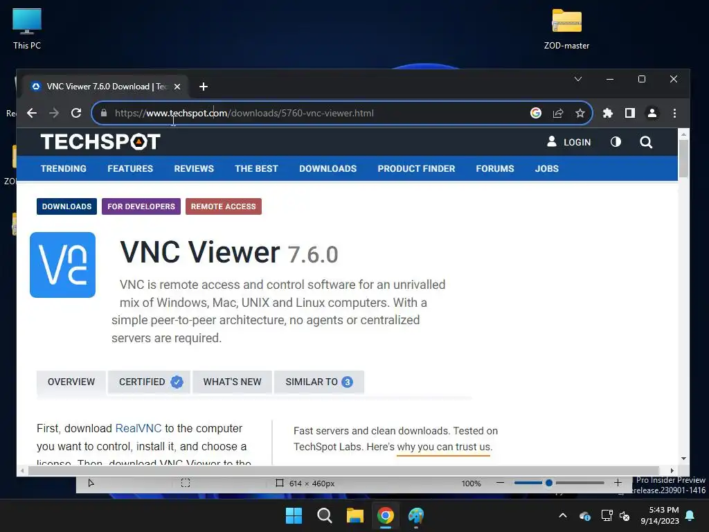Click the dark blue DOWNLOADS tag
The width and height of the screenshot is (709, 532).
click(67, 206)
